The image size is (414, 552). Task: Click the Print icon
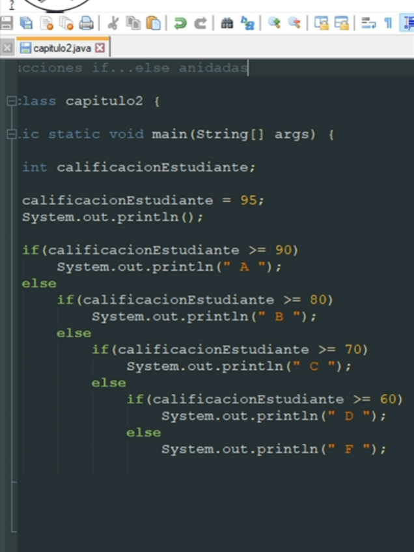point(86,23)
